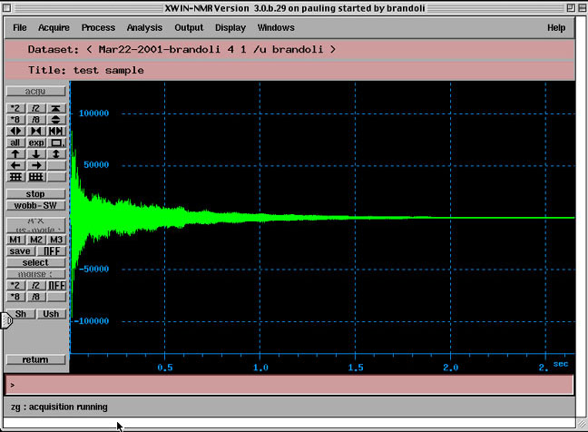Toggle memory slot M3
This screenshot has height=432, width=588.
point(56,240)
